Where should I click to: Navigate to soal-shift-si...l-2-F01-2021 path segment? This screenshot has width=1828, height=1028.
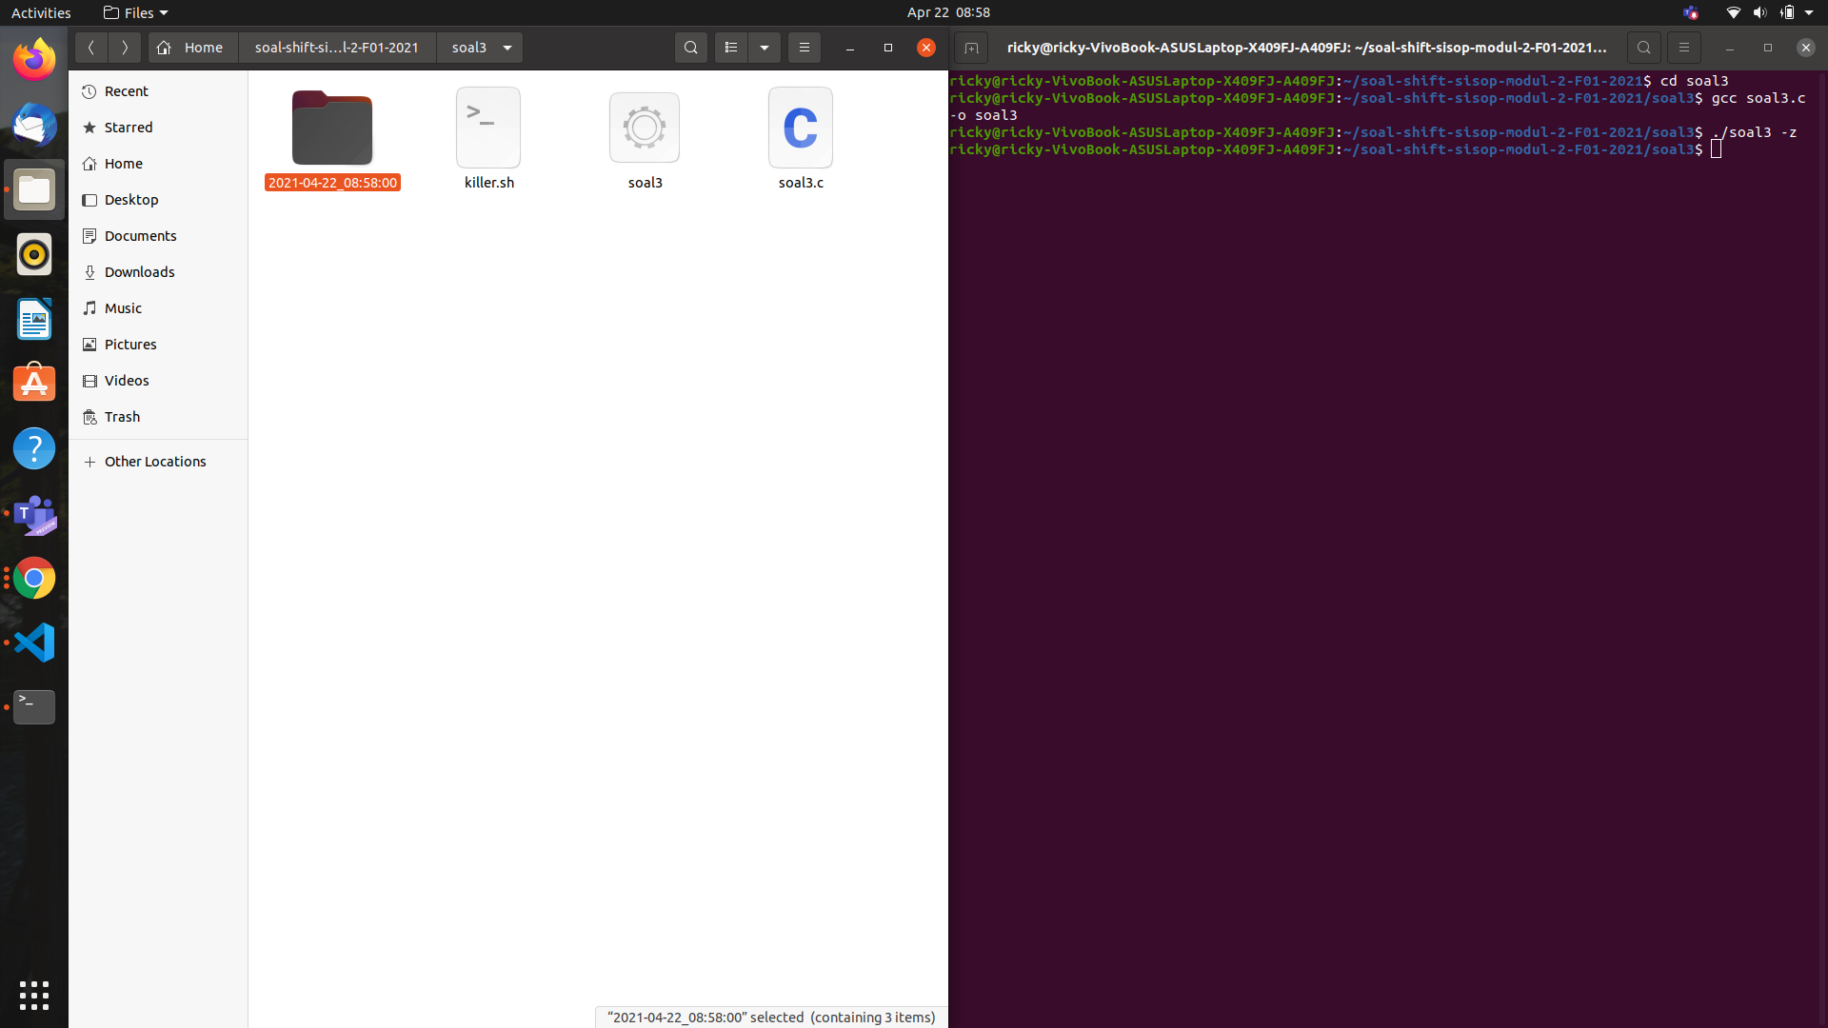pyautogui.click(x=337, y=48)
